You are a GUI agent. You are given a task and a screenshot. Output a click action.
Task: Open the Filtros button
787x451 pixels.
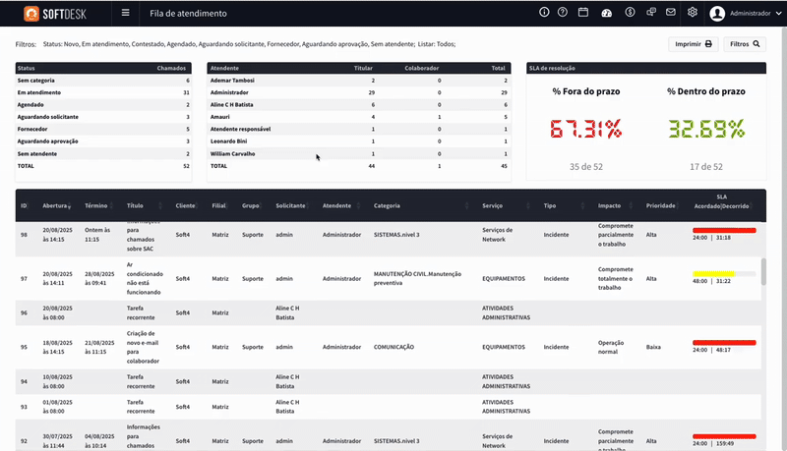(745, 44)
